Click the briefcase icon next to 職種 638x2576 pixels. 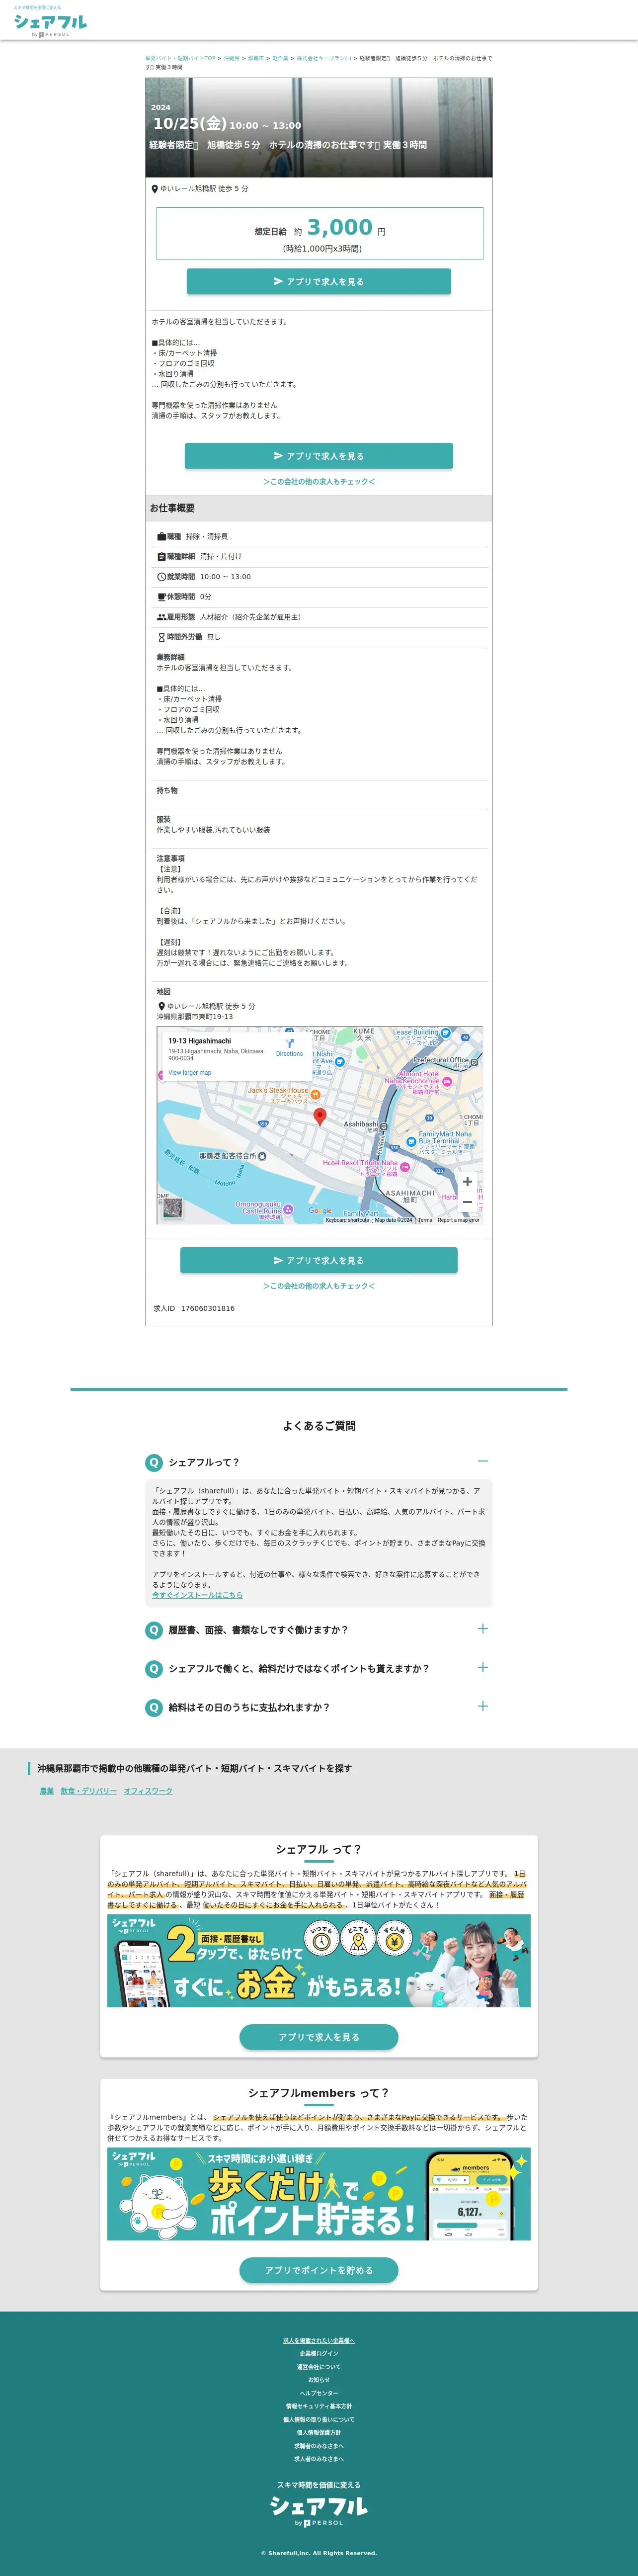[161, 537]
